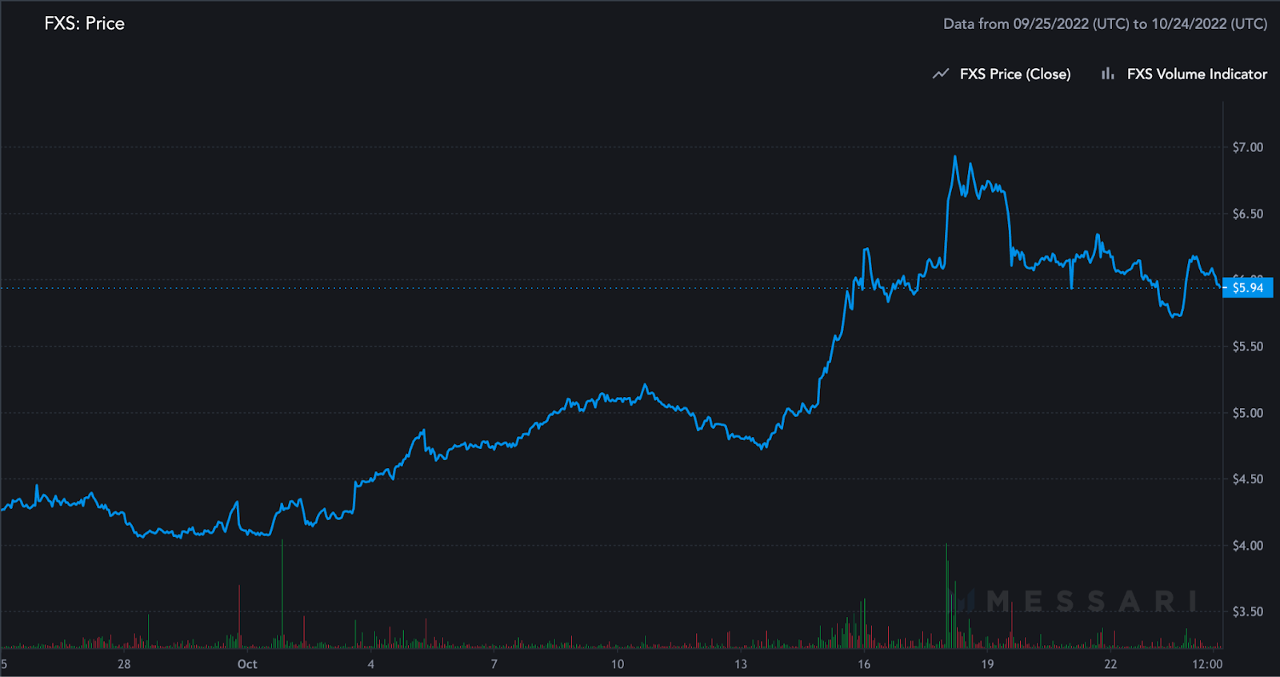The image size is (1280, 677).
Task: Select the date range text in the header
Action: [x=1105, y=24]
